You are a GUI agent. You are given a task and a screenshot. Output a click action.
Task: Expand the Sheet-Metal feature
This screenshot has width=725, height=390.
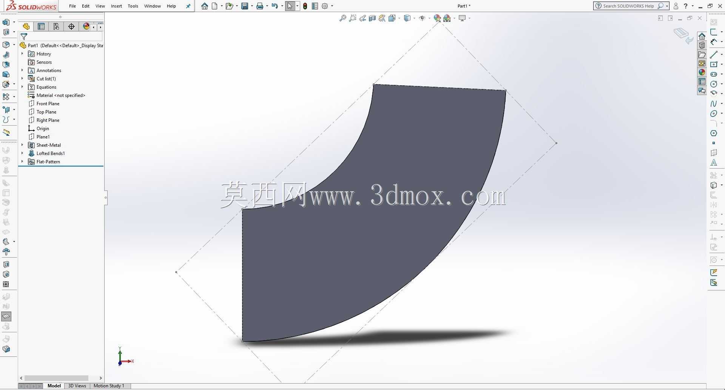(x=22, y=145)
